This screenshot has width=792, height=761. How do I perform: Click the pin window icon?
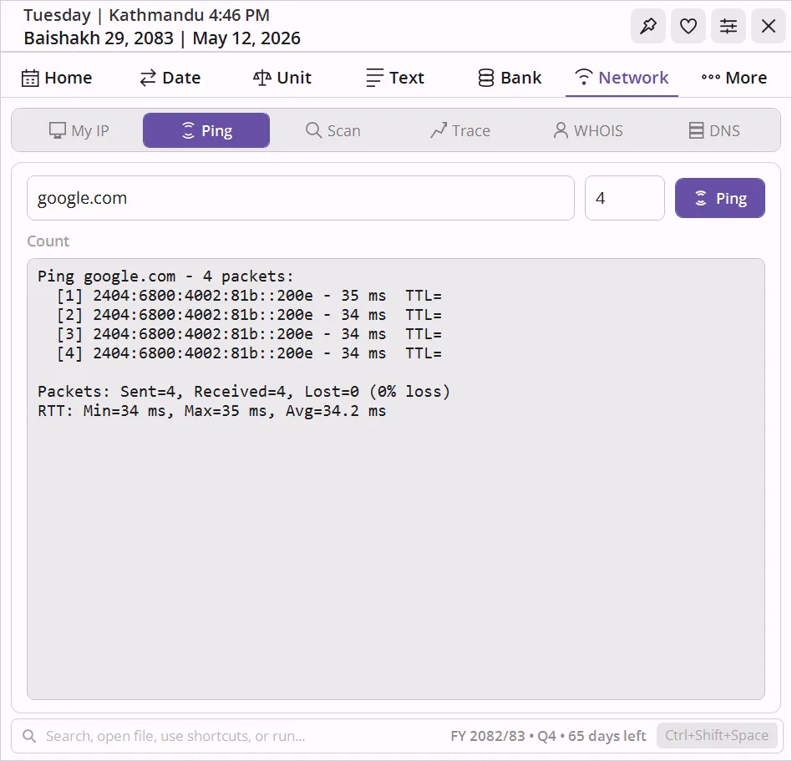pos(648,26)
